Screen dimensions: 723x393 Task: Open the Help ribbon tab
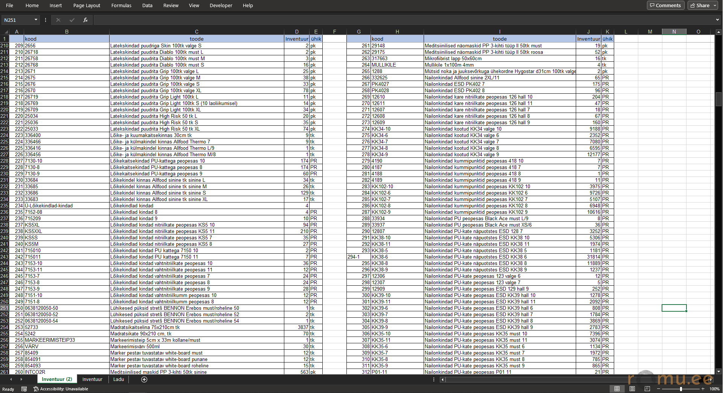(x=248, y=5)
